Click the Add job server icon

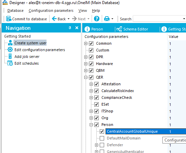coord(10,56)
